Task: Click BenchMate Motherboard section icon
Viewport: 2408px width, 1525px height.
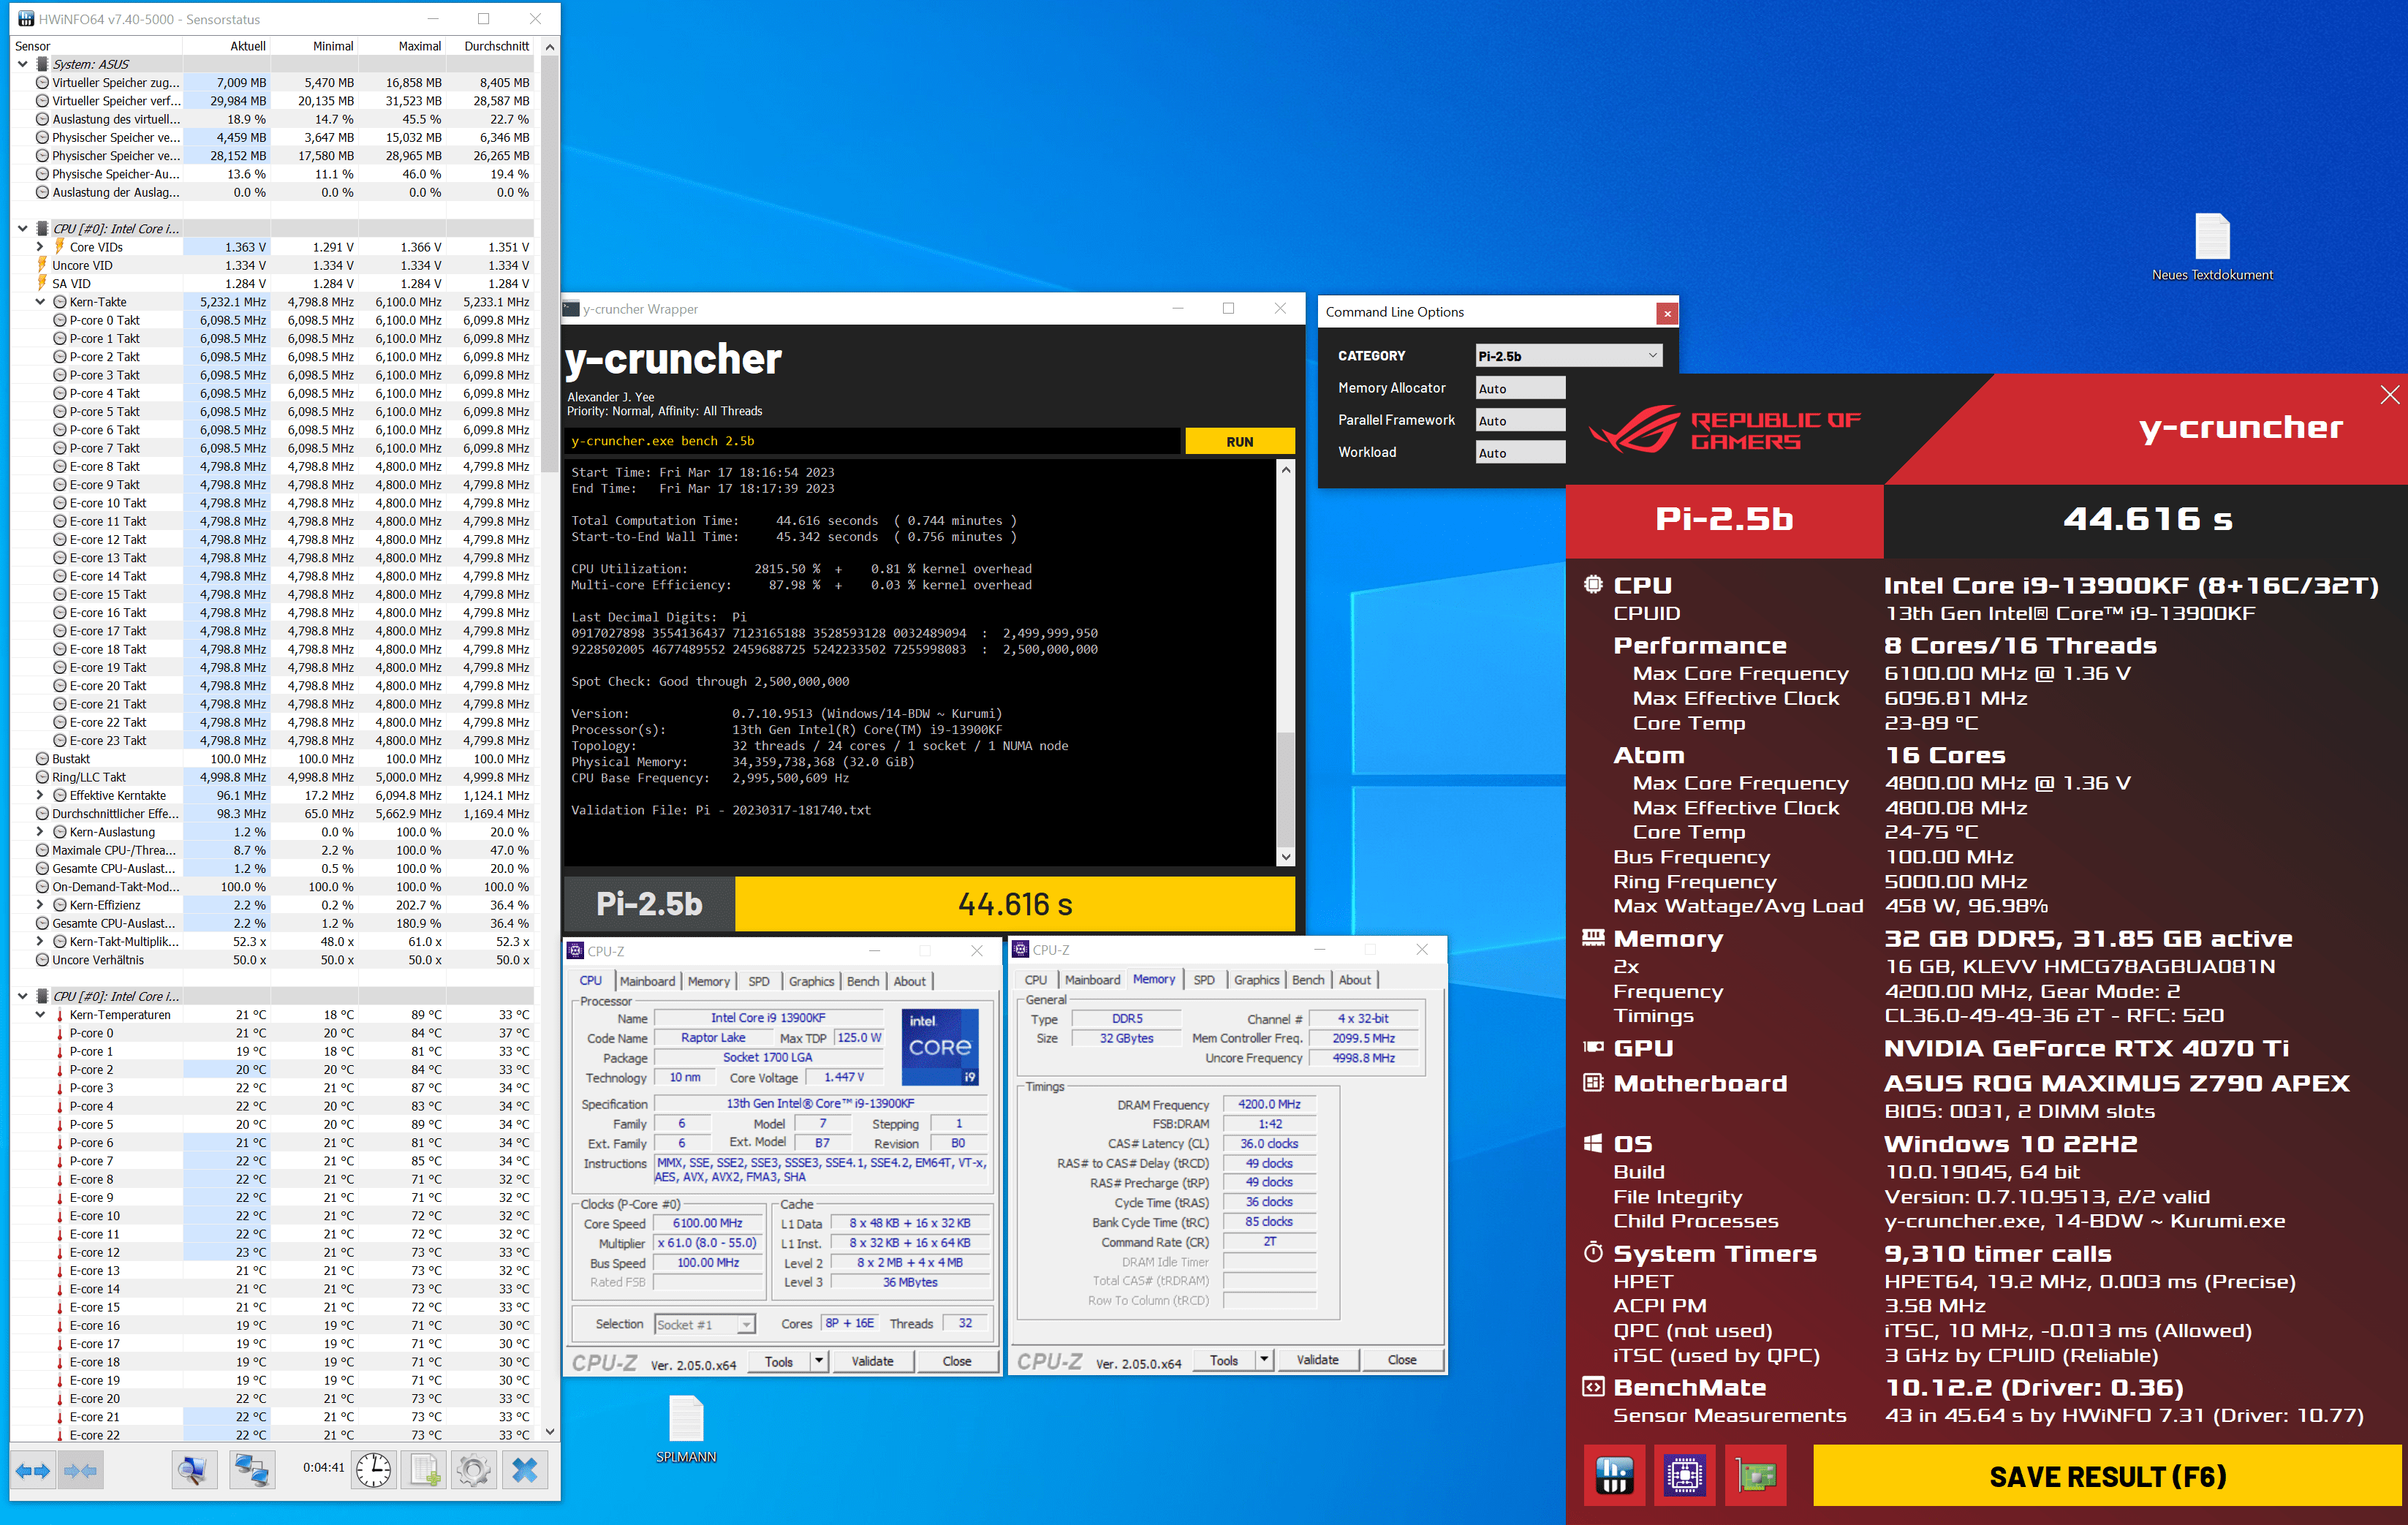Action: (1593, 1082)
